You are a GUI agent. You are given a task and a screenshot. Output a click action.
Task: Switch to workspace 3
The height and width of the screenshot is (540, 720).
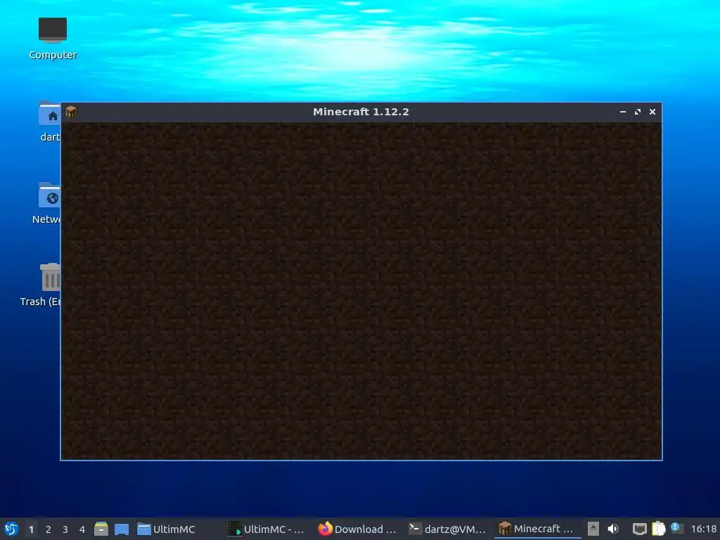(65, 529)
